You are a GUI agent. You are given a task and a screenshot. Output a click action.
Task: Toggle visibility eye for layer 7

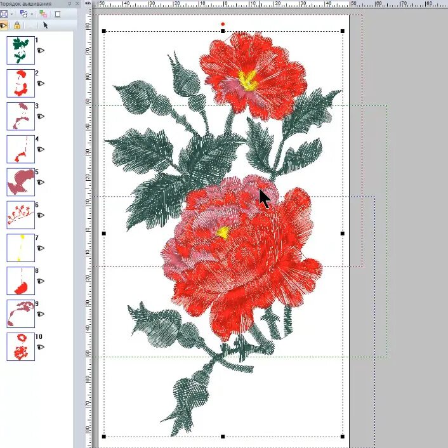tap(41, 248)
